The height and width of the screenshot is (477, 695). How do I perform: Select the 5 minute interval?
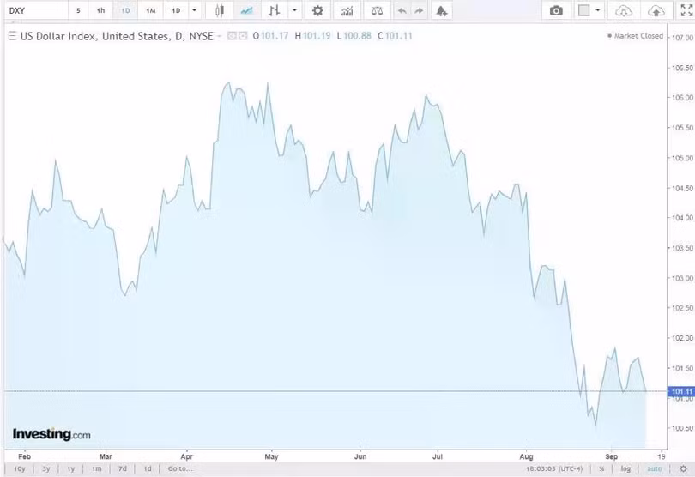pos(78,10)
